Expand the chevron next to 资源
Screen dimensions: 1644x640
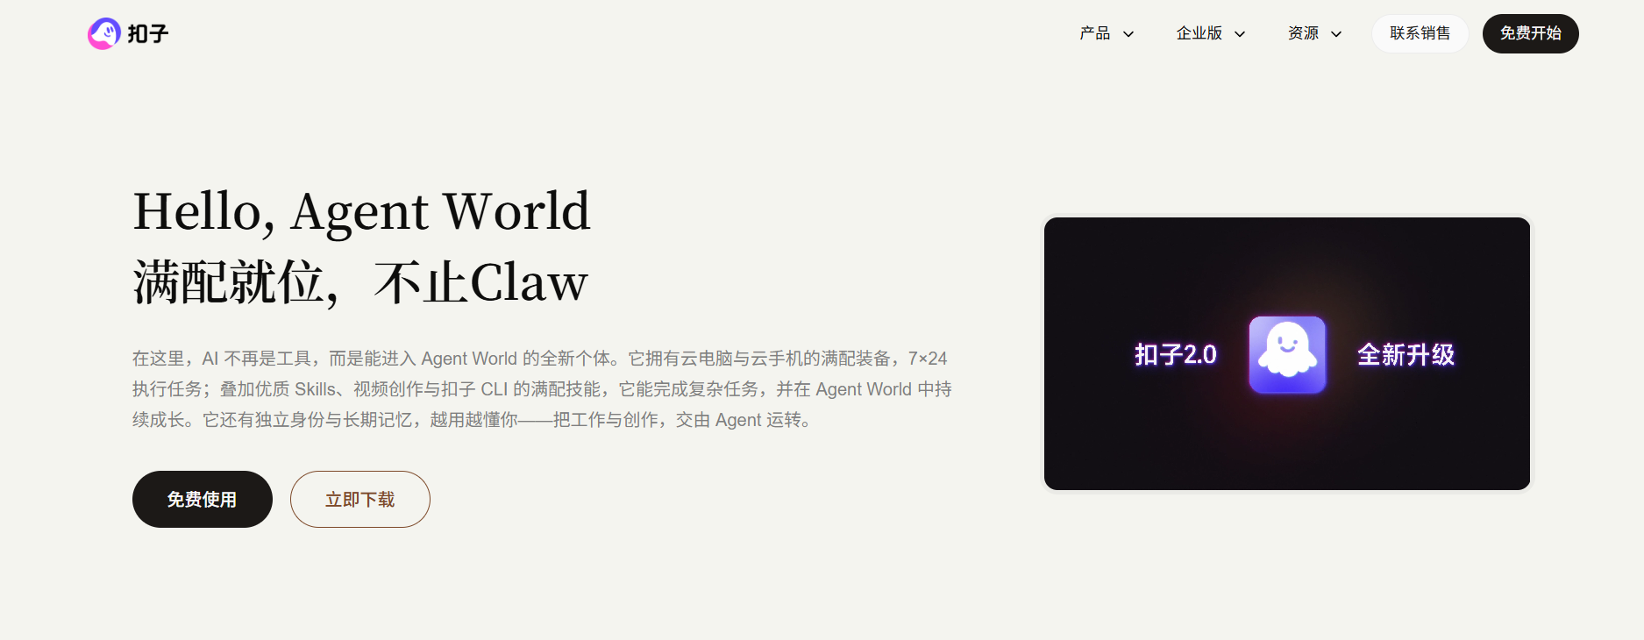point(1336,34)
